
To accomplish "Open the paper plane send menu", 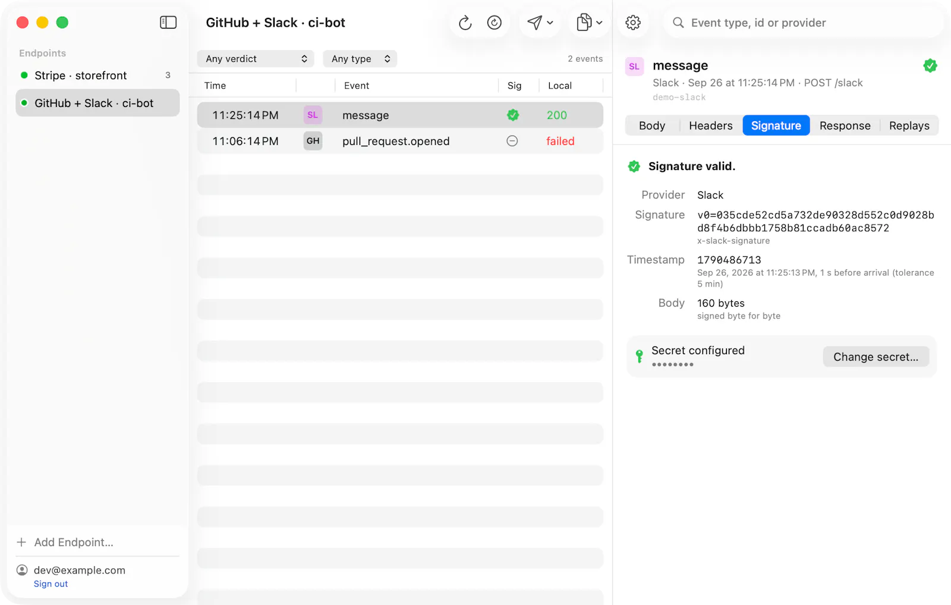I will 540,23.
